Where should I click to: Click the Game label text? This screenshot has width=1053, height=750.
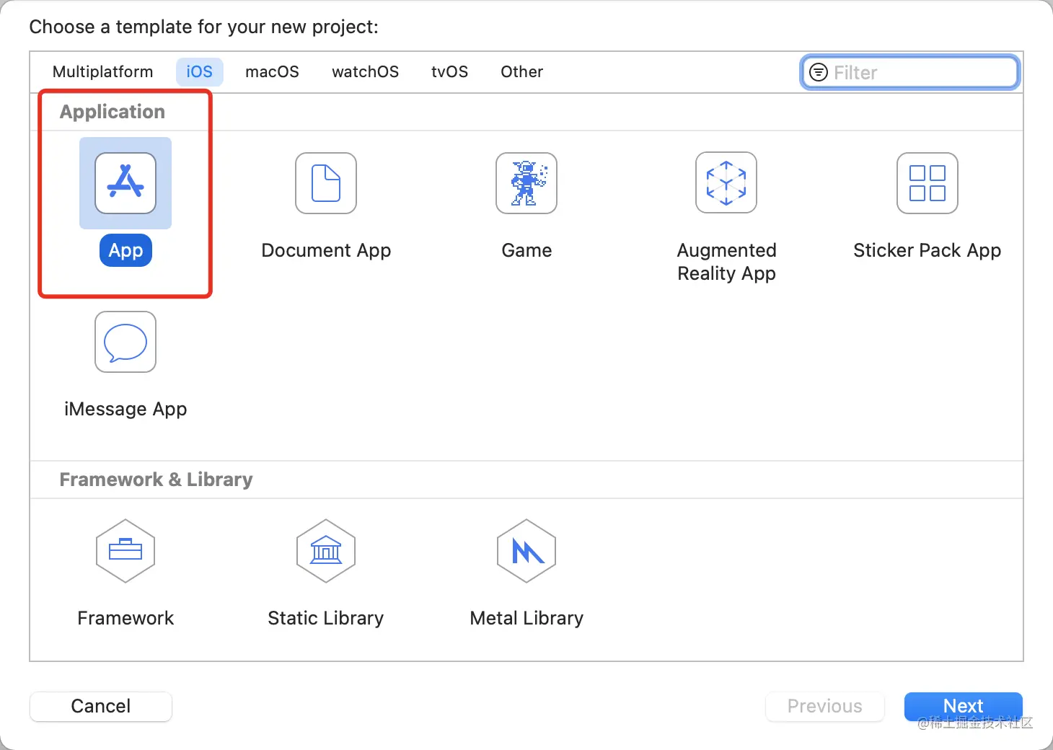pyautogui.click(x=526, y=250)
